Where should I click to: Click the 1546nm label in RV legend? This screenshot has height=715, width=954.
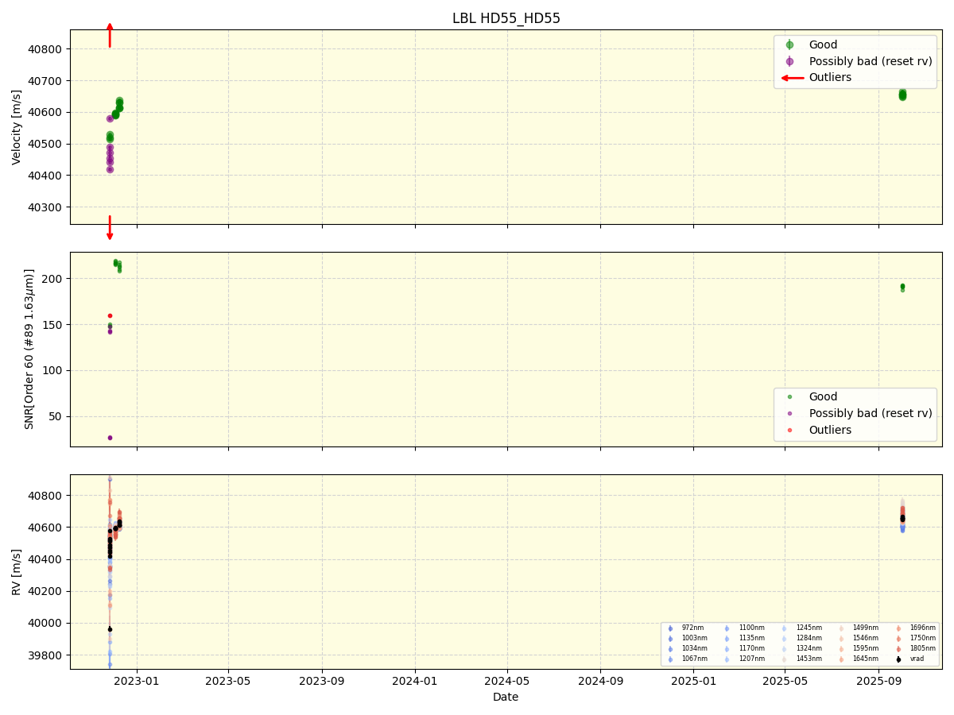866,639
